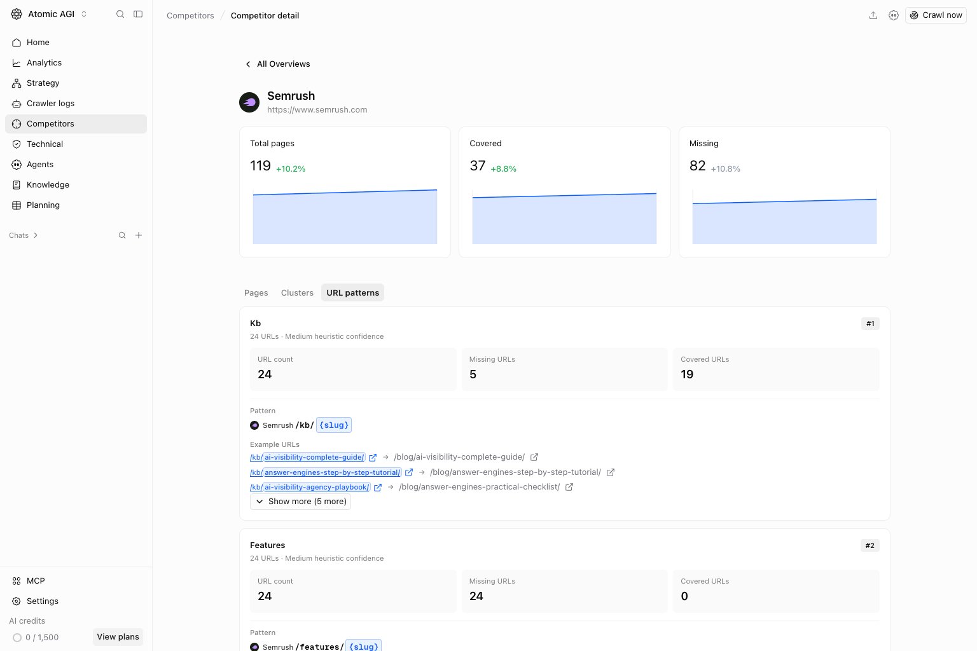This screenshot has width=977, height=651.
Task: Expand the Chats section
Action: pos(24,235)
